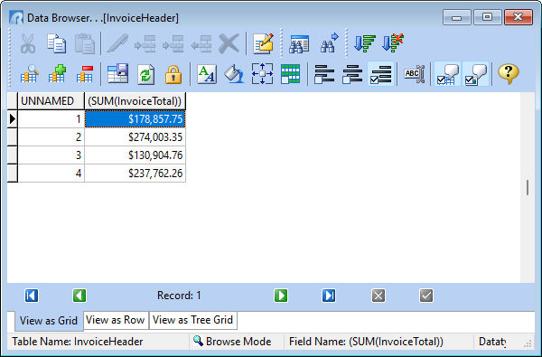Toggle the grid hints speech bubble icon
The height and width of the screenshot is (357, 542).
pos(448,74)
